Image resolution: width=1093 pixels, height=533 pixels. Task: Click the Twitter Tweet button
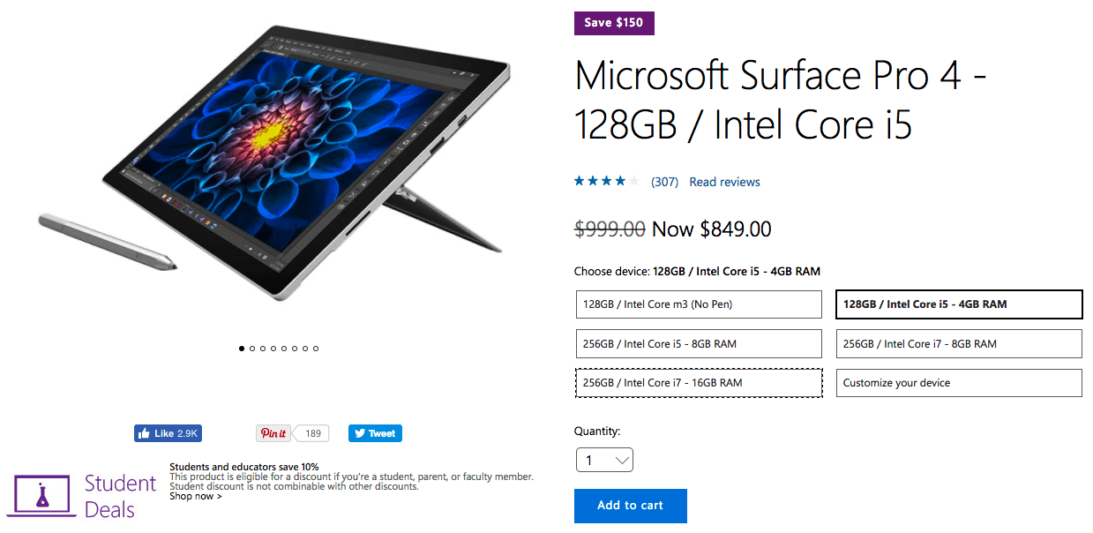375,433
